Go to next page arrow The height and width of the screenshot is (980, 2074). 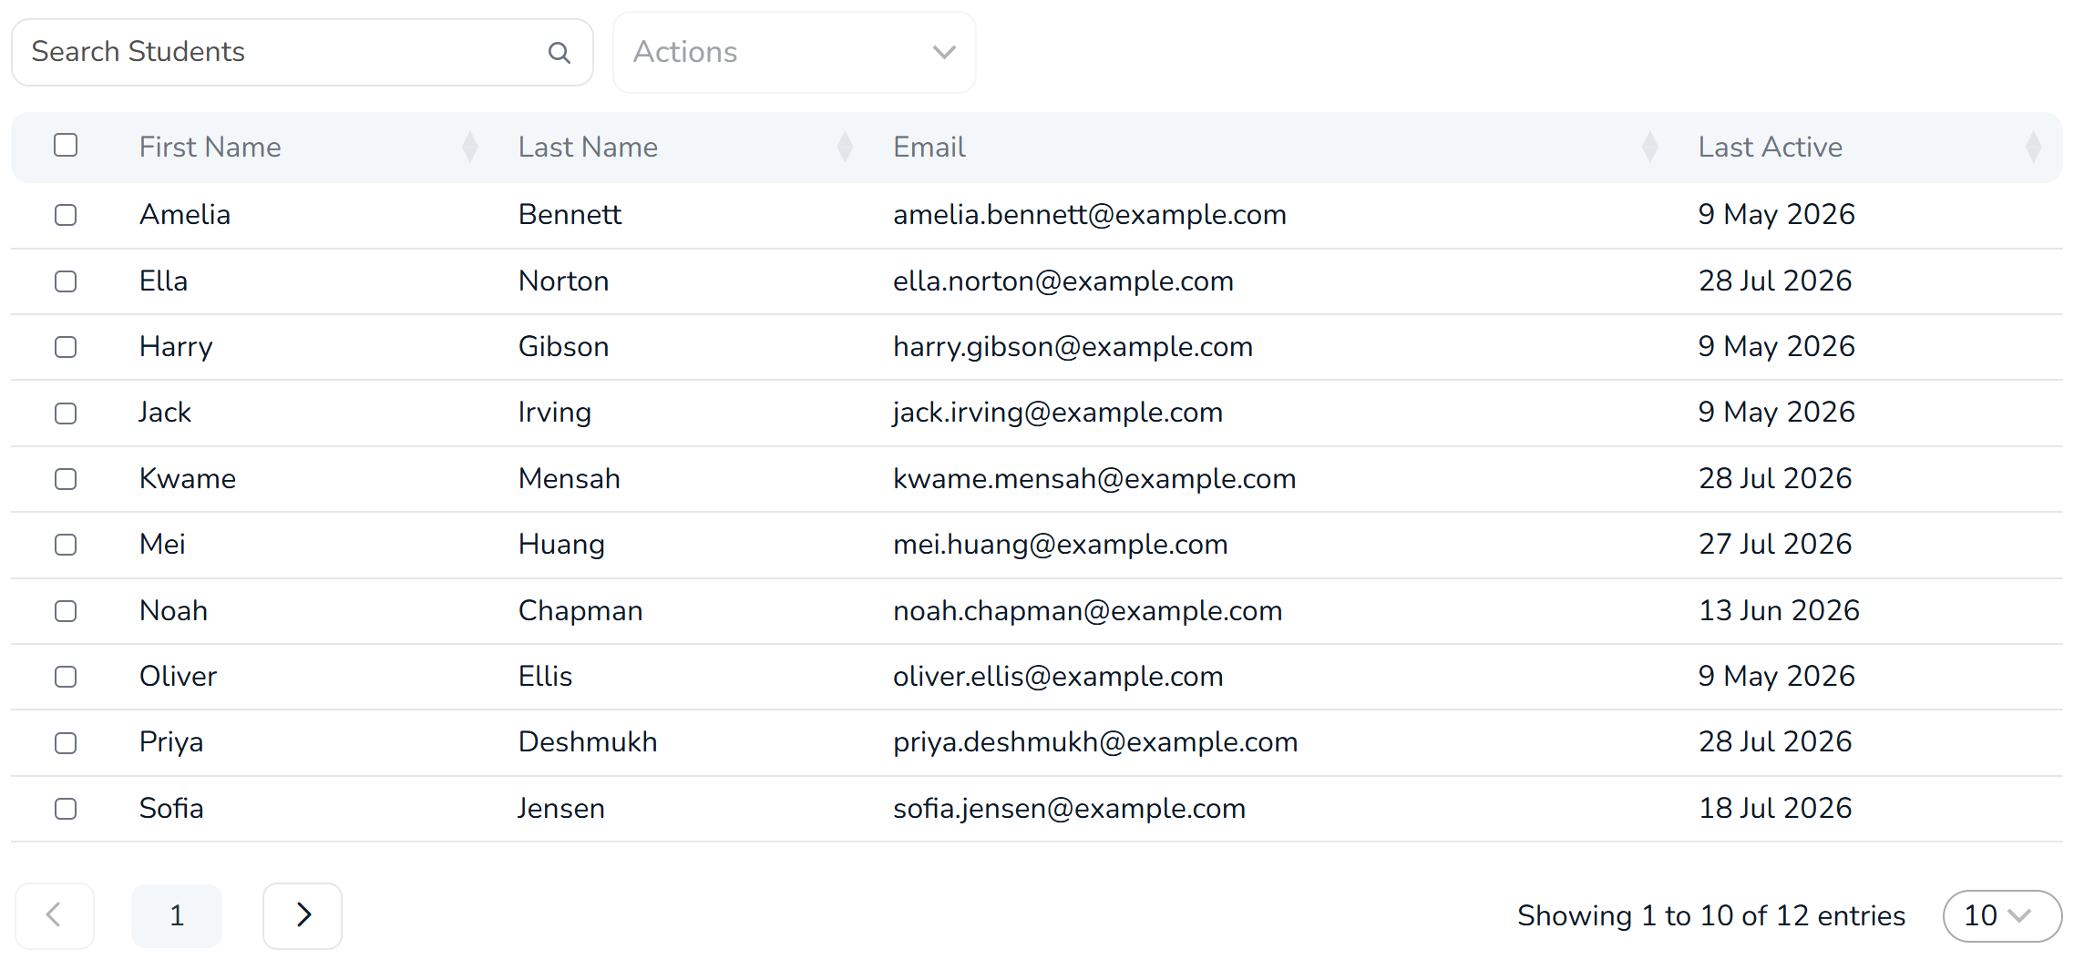pos(303,915)
